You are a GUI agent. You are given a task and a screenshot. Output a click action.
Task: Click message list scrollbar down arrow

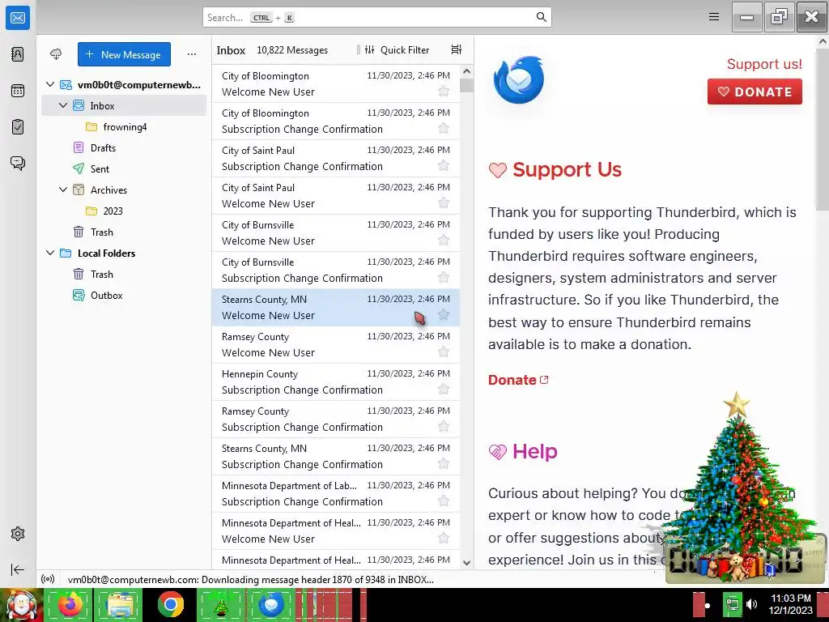click(x=466, y=563)
